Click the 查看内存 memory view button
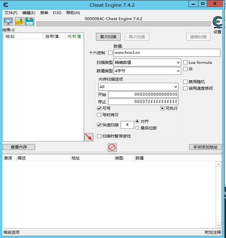The width and height of the screenshot is (226, 238). point(19,147)
